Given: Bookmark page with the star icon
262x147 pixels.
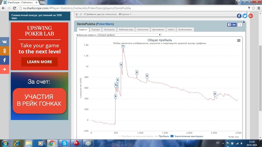Looking at the screenshot, I should tap(253, 8).
